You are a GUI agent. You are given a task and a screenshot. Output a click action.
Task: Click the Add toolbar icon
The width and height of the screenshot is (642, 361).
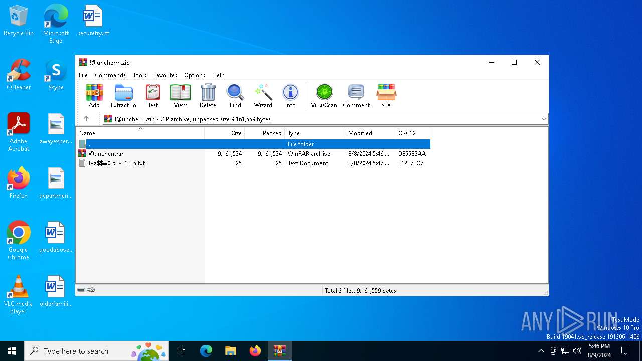coord(94,96)
